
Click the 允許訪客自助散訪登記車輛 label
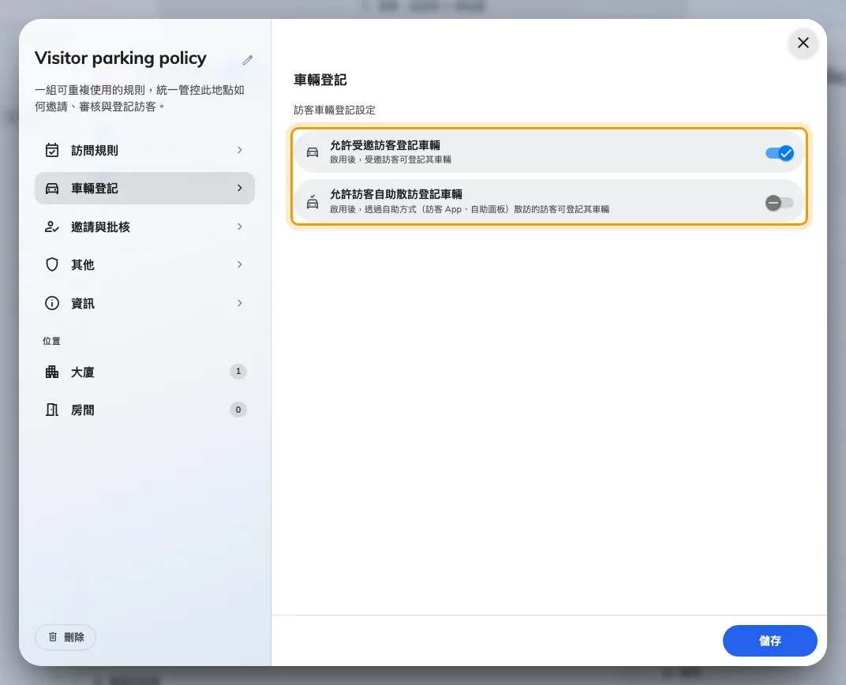point(396,194)
